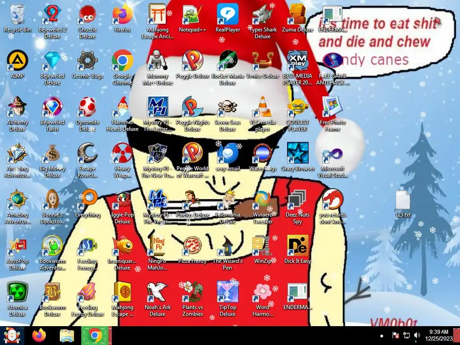The image size is (460, 345).
Task: Select the AIMP desktop shortcut
Action: coord(18,64)
